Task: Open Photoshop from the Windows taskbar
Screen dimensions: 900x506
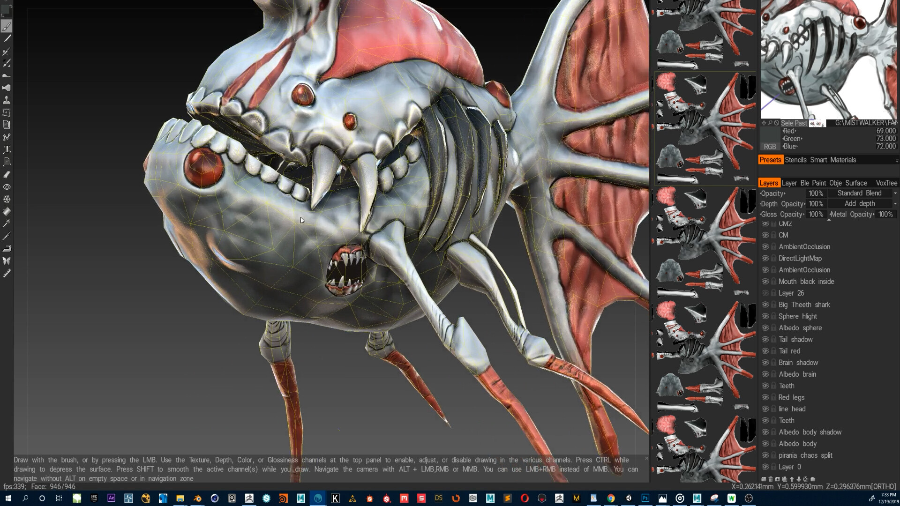Action: (645, 498)
